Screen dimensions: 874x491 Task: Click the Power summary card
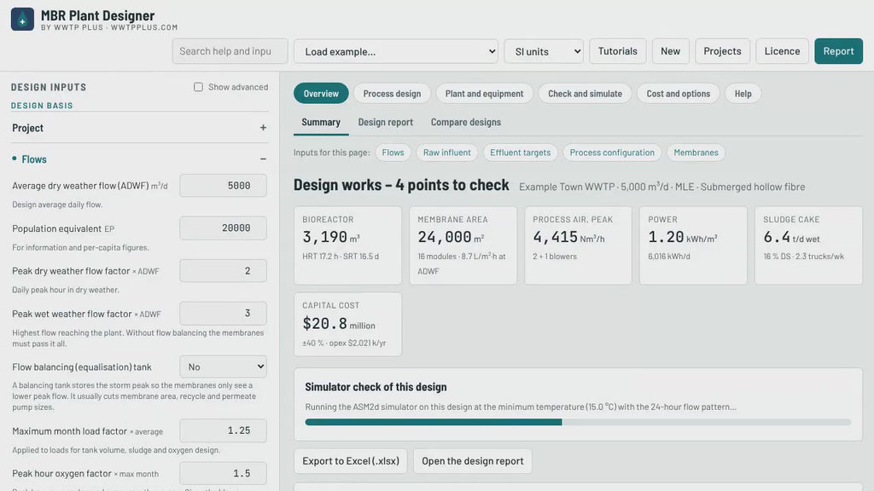(x=693, y=245)
